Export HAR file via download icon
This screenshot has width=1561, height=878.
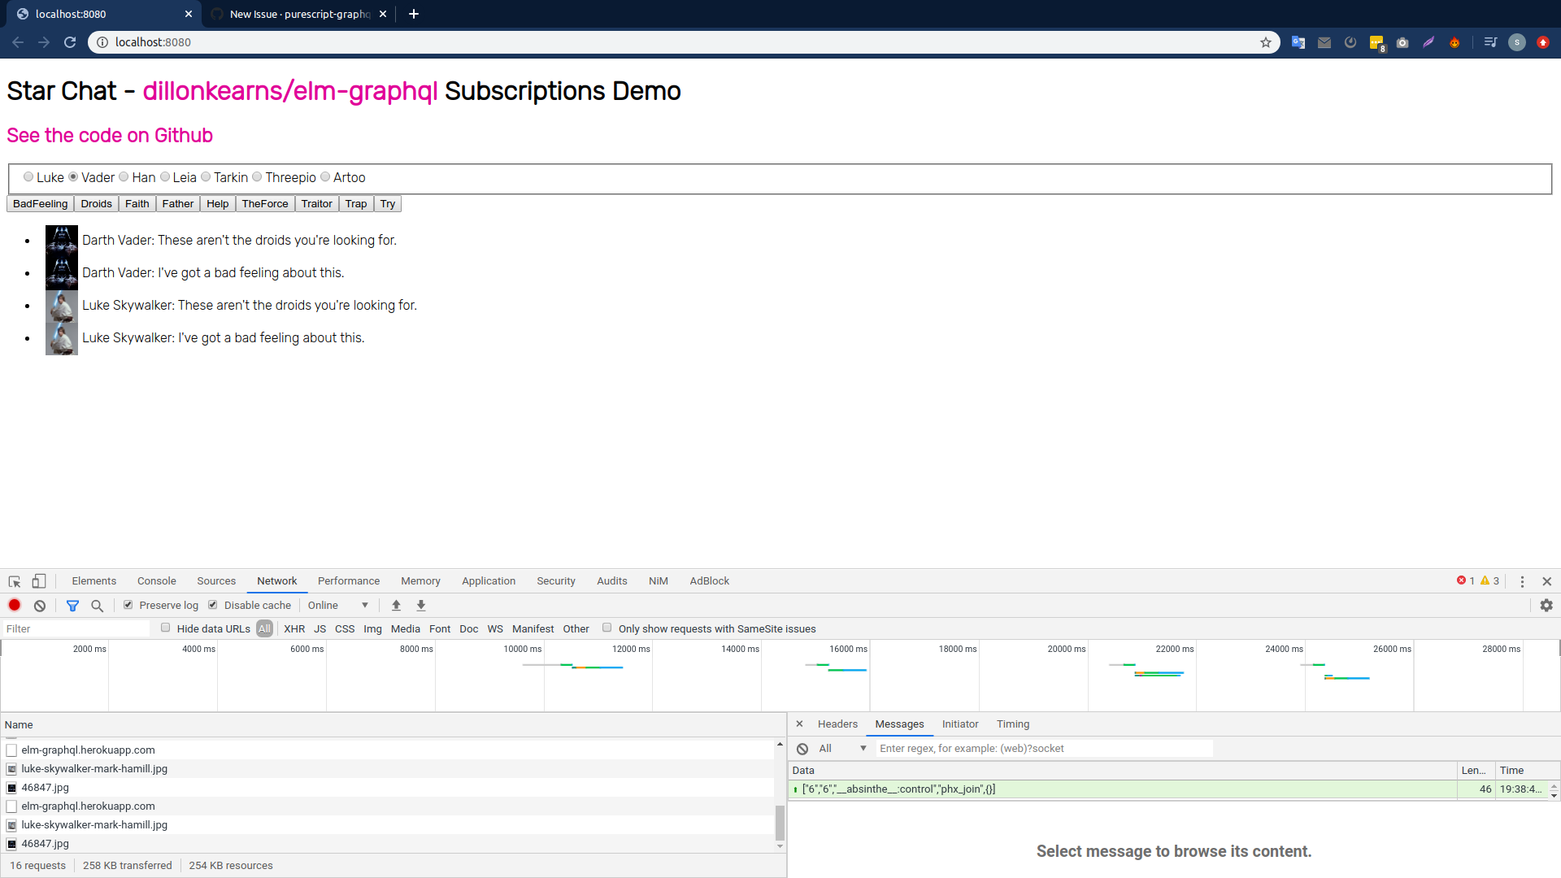coord(420,605)
